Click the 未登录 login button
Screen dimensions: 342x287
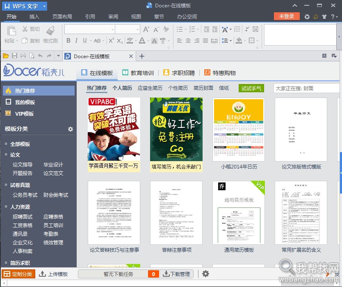click(287, 16)
